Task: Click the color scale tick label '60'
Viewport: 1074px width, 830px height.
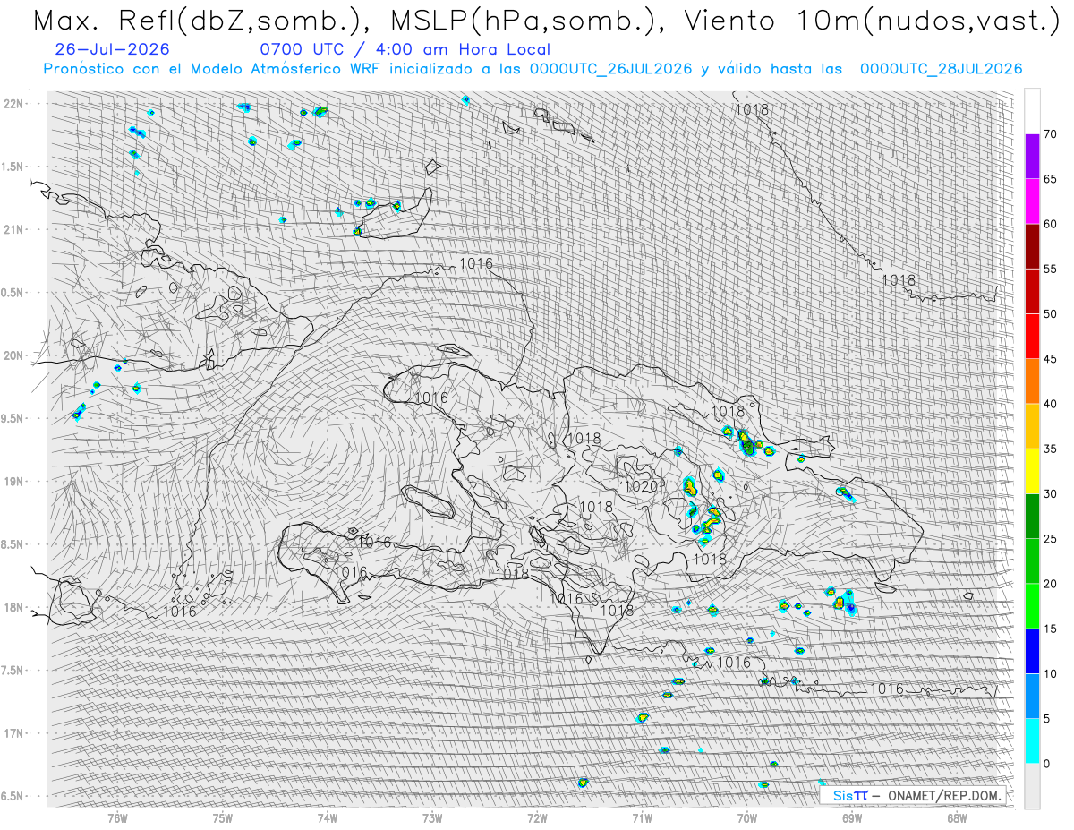Action: coord(1051,224)
